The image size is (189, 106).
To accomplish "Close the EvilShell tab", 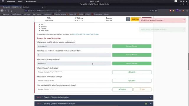I will [43, 7].
